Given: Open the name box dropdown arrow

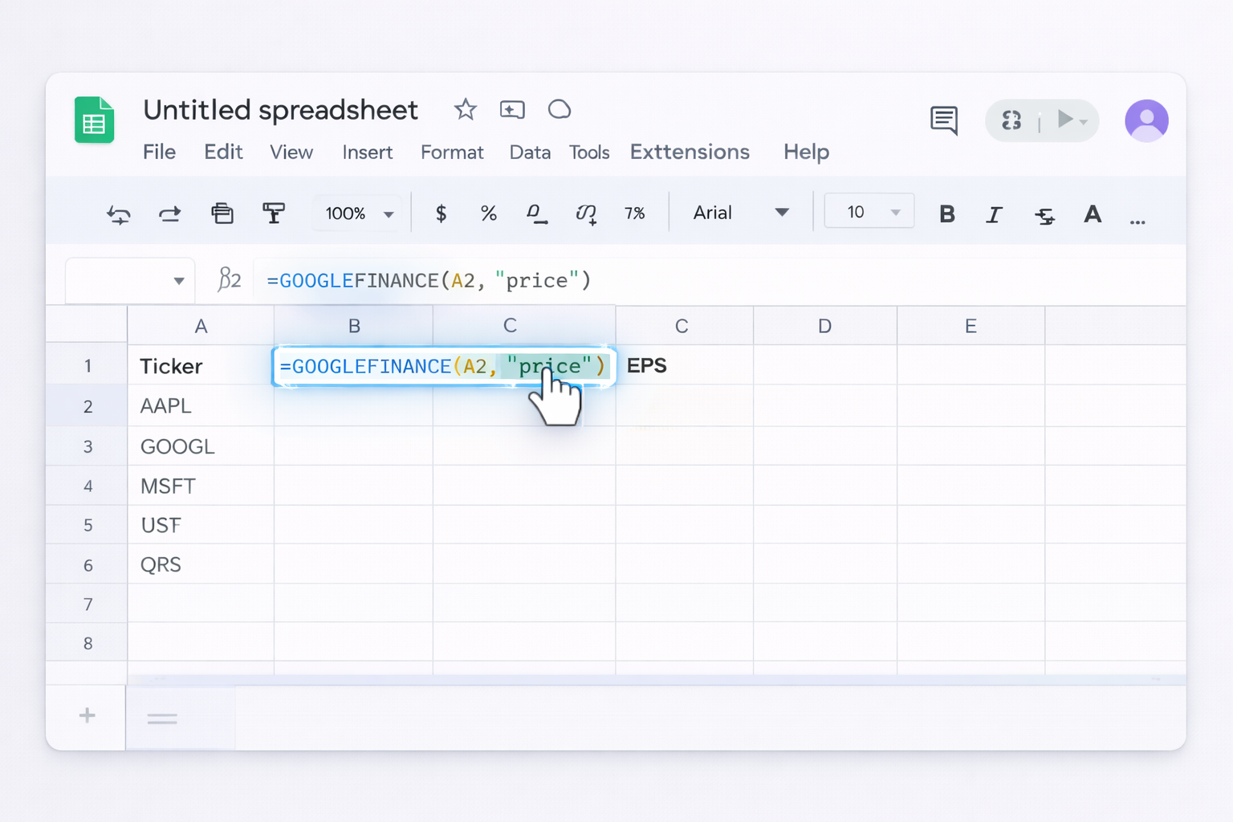Looking at the screenshot, I should point(179,281).
